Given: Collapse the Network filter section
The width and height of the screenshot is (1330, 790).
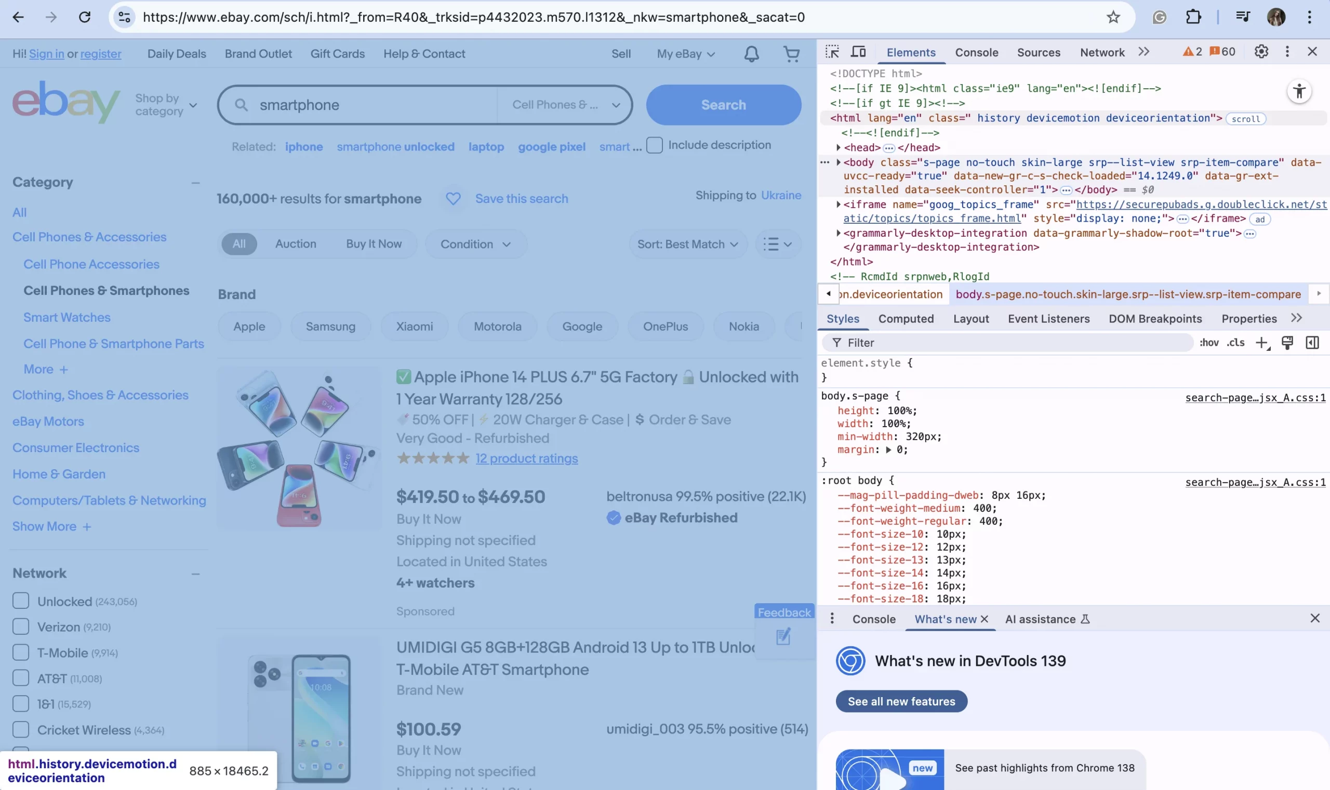Looking at the screenshot, I should point(195,574).
